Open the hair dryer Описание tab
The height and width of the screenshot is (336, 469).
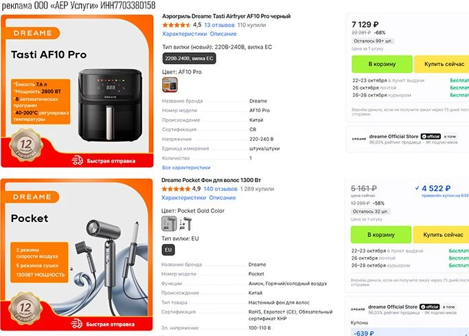pos(222,198)
